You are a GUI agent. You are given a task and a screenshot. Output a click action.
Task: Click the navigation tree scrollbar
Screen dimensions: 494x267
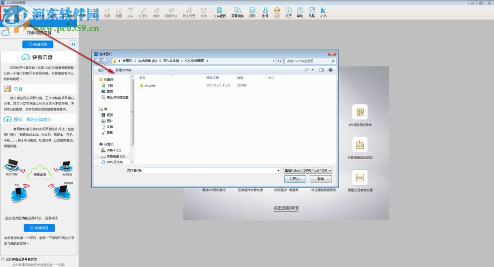click(x=132, y=112)
